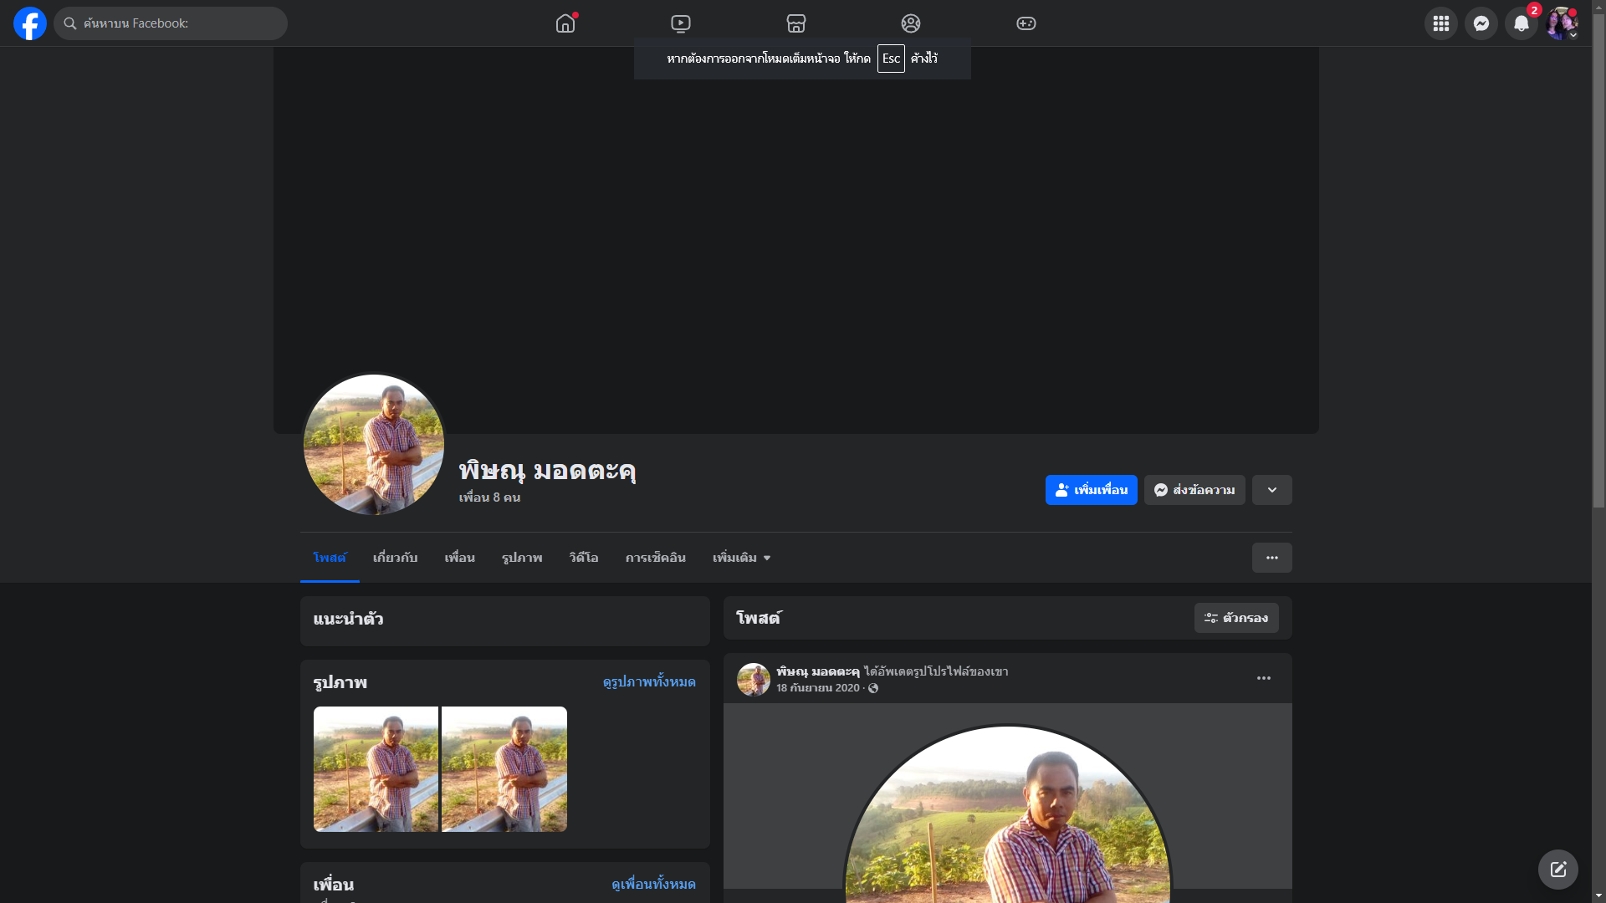Open the notifications bell icon
The width and height of the screenshot is (1606, 903).
point(1522,23)
